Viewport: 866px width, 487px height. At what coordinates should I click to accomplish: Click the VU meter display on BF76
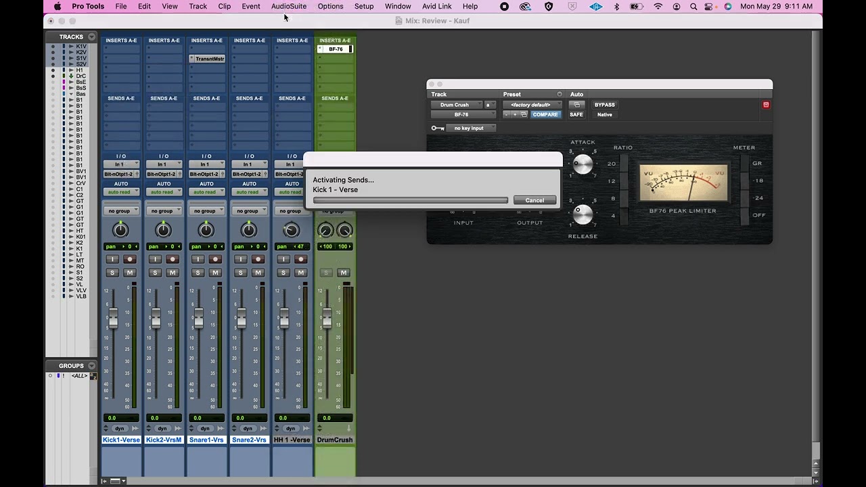pos(684,183)
